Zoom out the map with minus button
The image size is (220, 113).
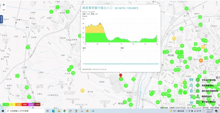click(x=4, y=10)
